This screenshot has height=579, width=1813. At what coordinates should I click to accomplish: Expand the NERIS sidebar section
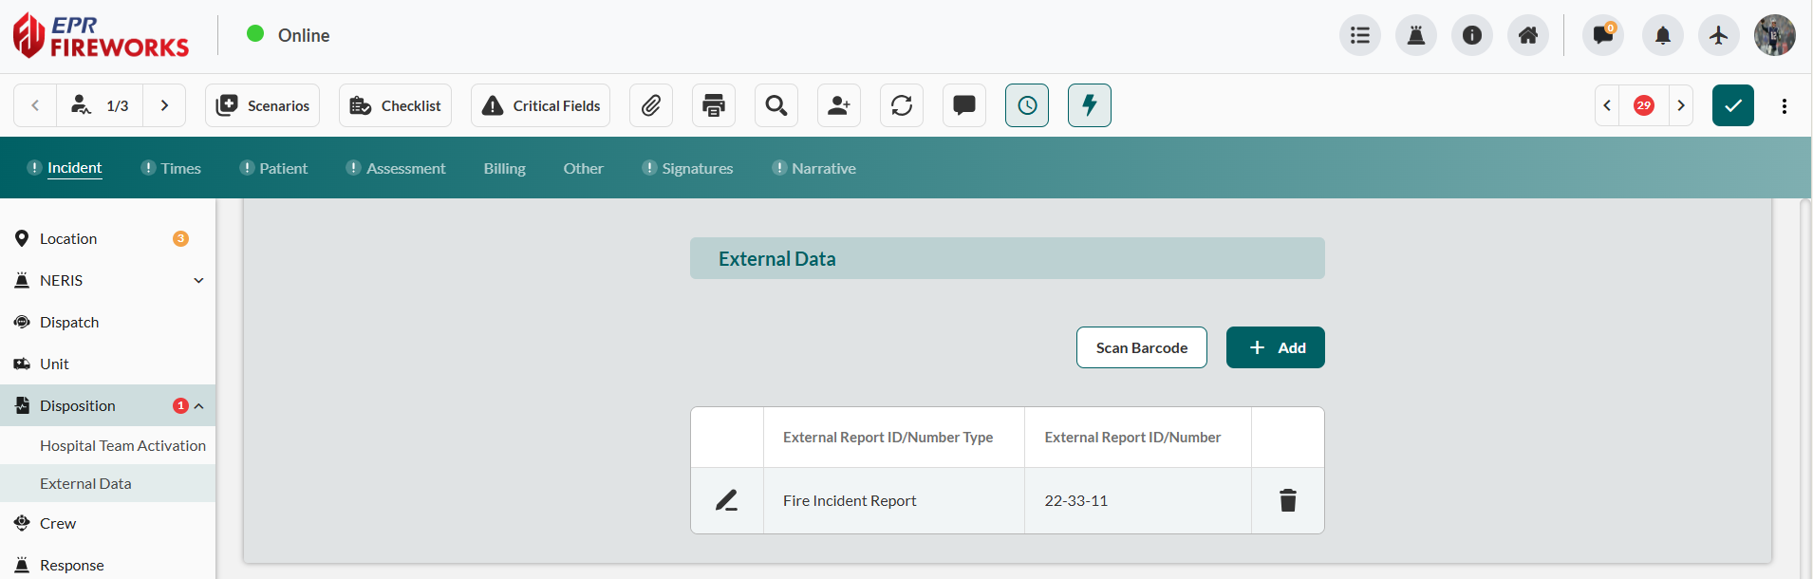pyautogui.click(x=198, y=281)
